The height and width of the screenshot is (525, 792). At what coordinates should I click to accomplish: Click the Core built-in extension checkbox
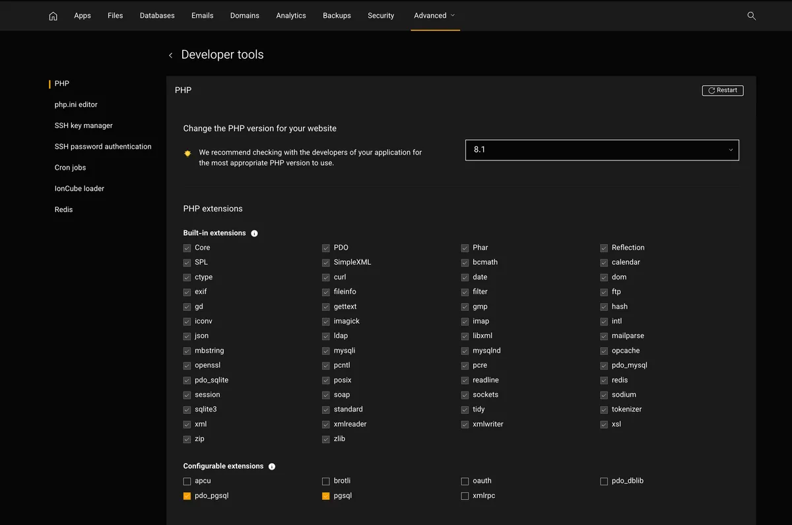187,248
